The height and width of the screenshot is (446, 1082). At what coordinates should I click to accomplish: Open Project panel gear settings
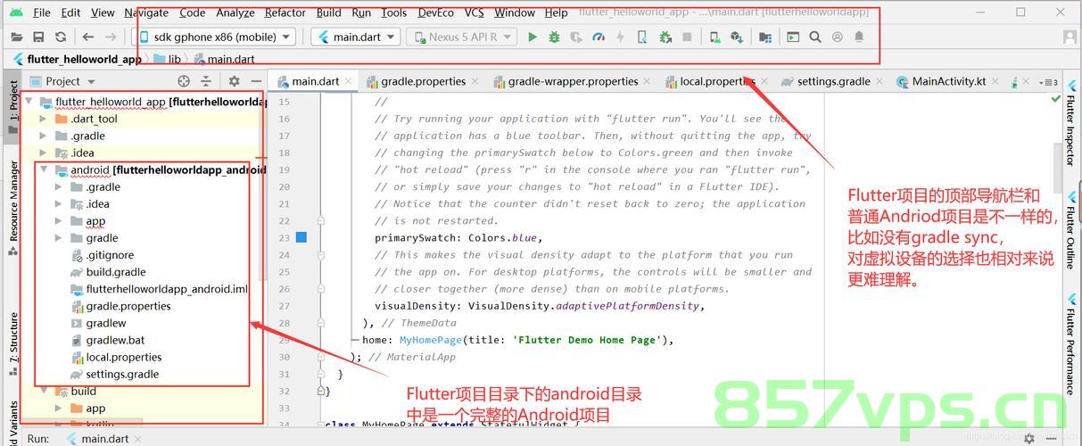click(x=234, y=81)
